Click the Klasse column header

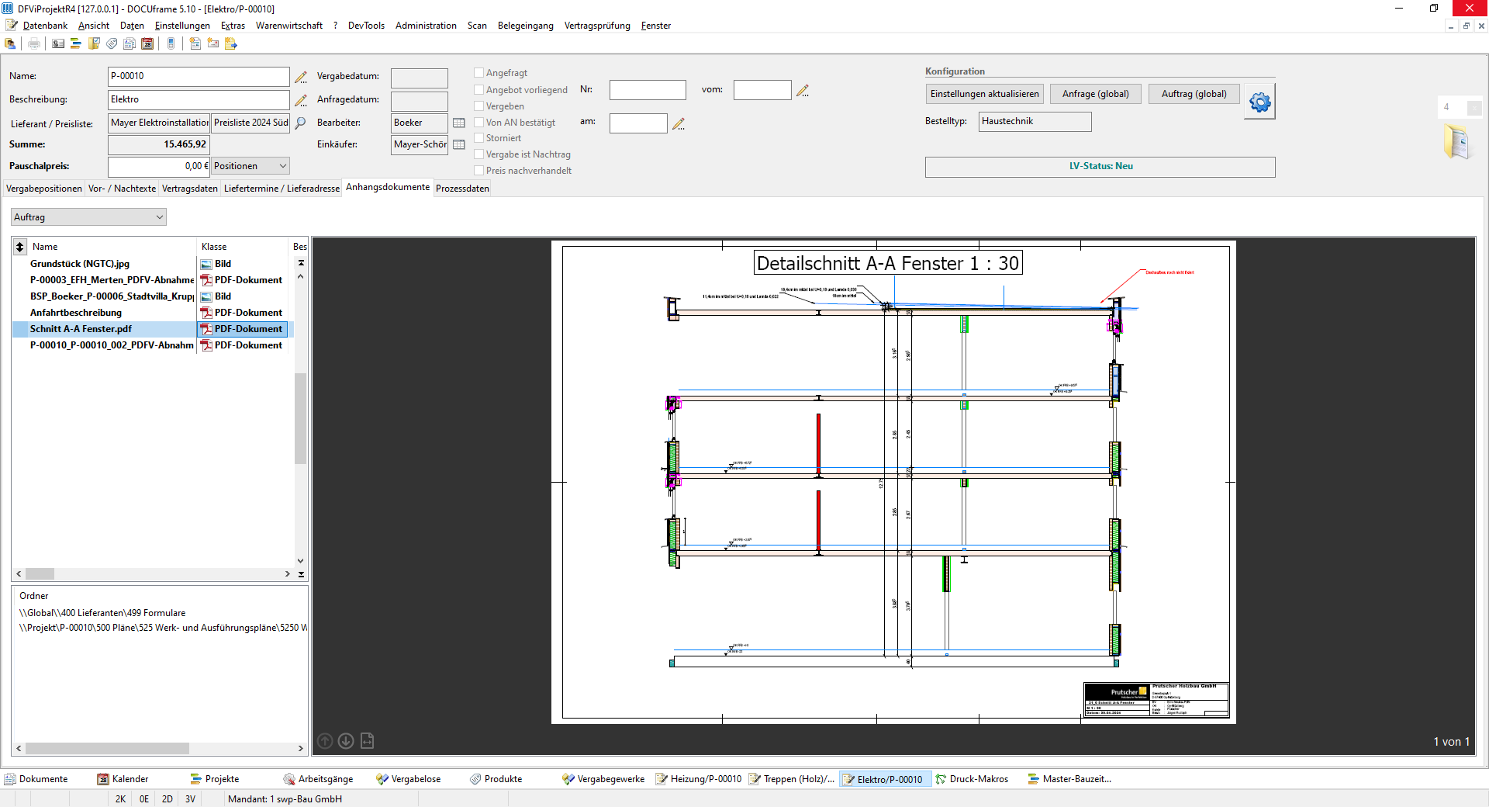pos(243,247)
